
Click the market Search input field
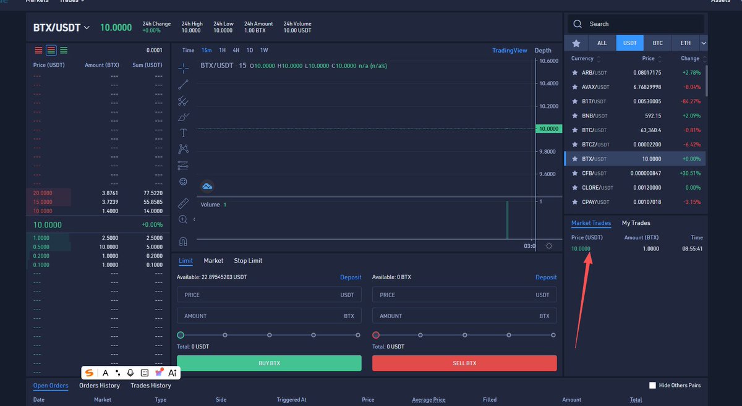(x=636, y=24)
